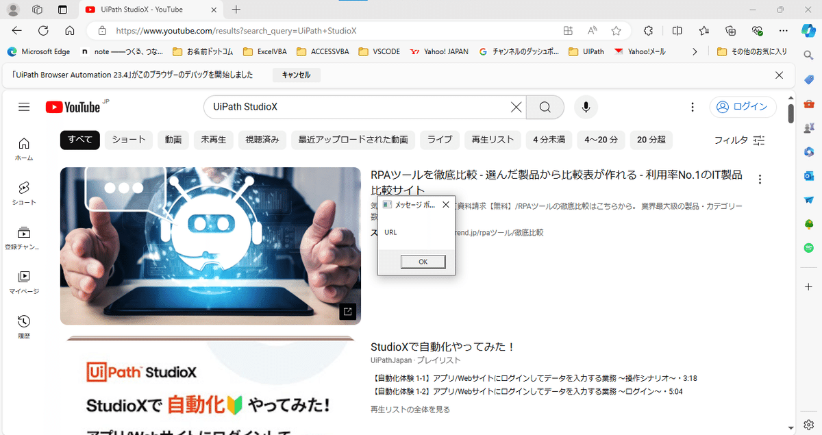Open 履歴 in YouTube sidebar
Viewport: 822px width, 435px height.
24,327
